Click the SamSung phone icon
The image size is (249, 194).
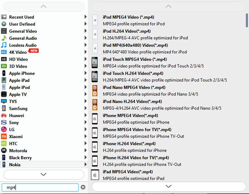4,108
